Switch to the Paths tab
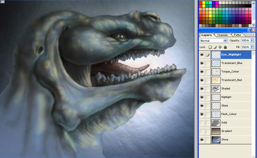Screen dimensions: 257x158 (237, 35)
